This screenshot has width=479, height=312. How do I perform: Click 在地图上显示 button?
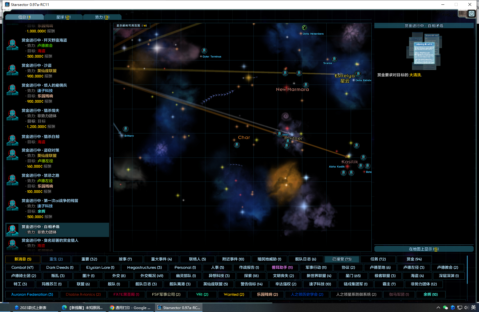pyautogui.click(x=424, y=249)
